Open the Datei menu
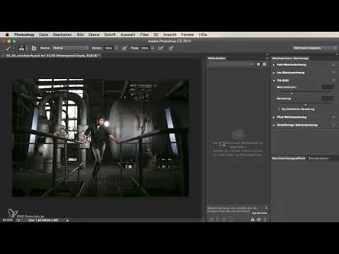339x254 pixels. (x=44, y=35)
